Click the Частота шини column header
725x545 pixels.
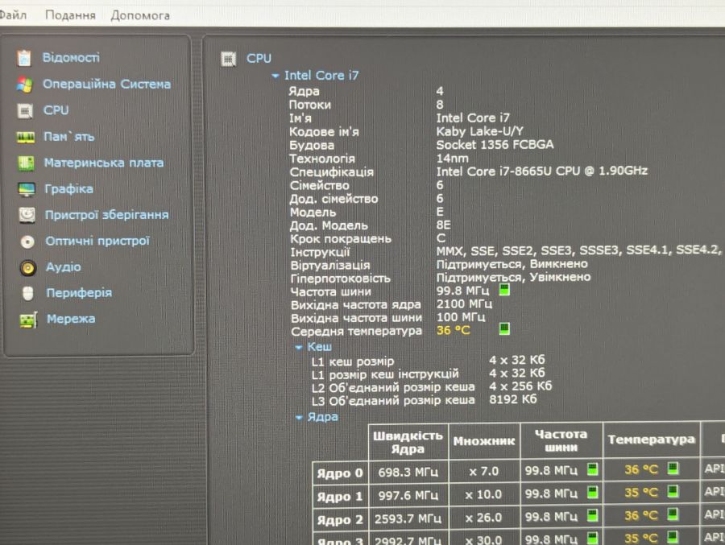coord(561,440)
